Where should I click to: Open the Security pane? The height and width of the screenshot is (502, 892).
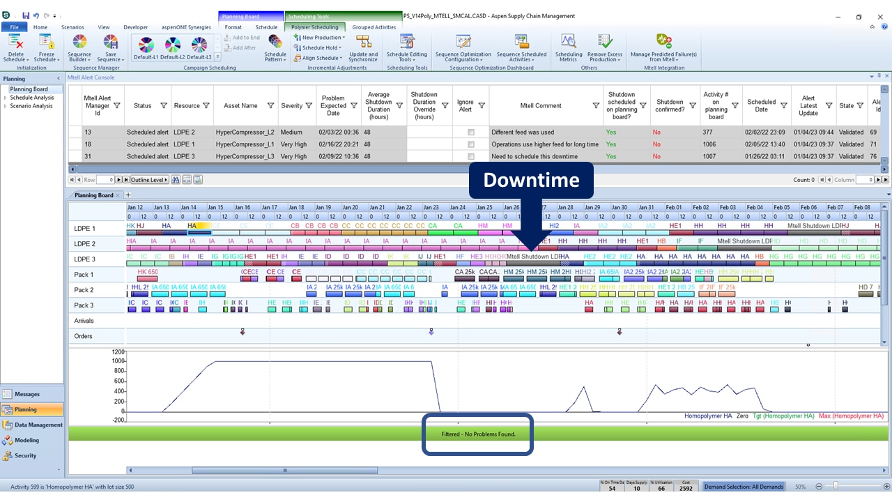32,455
